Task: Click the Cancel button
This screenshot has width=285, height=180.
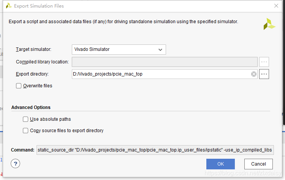Action: click(x=258, y=164)
